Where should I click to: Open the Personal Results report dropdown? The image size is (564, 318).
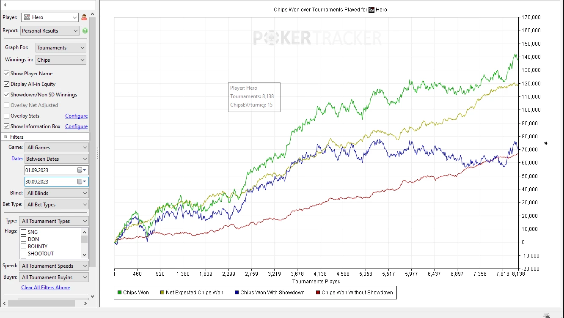click(50, 31)
